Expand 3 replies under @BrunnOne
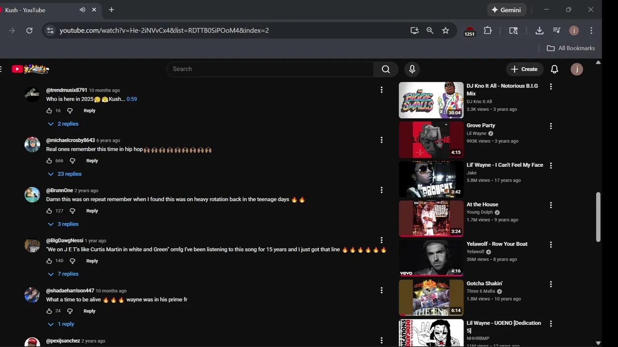Image resolution: width=618 pixels, height=347 pixels. coord(63,224)
